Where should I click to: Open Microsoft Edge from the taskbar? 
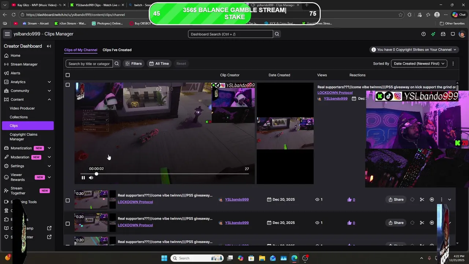pyautogui.click(x=294, y=258)
